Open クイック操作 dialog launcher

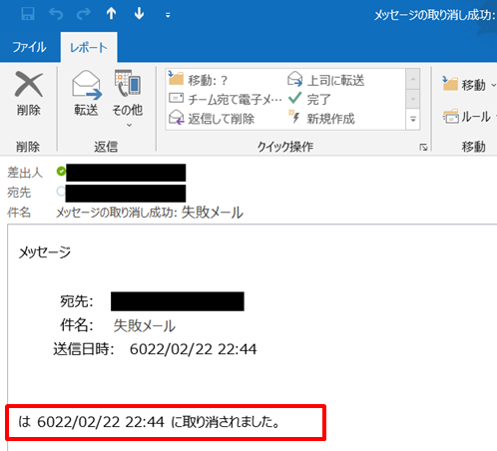click(423, 147)
